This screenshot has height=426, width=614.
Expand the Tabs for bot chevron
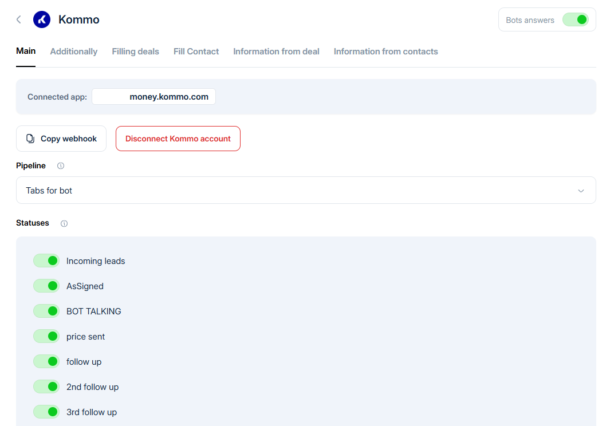tap(581, 191)
